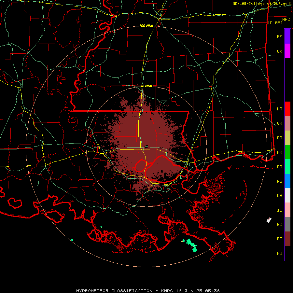The height and width of the screenshot is (293, 293).
Task: Click the KHDC radar station identifier
Action: [168, 291]
